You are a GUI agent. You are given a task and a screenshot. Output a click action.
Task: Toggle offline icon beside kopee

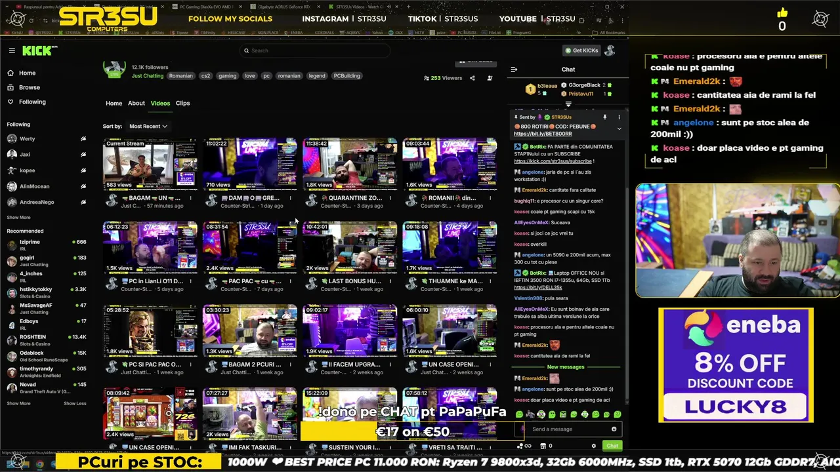pos(83,170)
